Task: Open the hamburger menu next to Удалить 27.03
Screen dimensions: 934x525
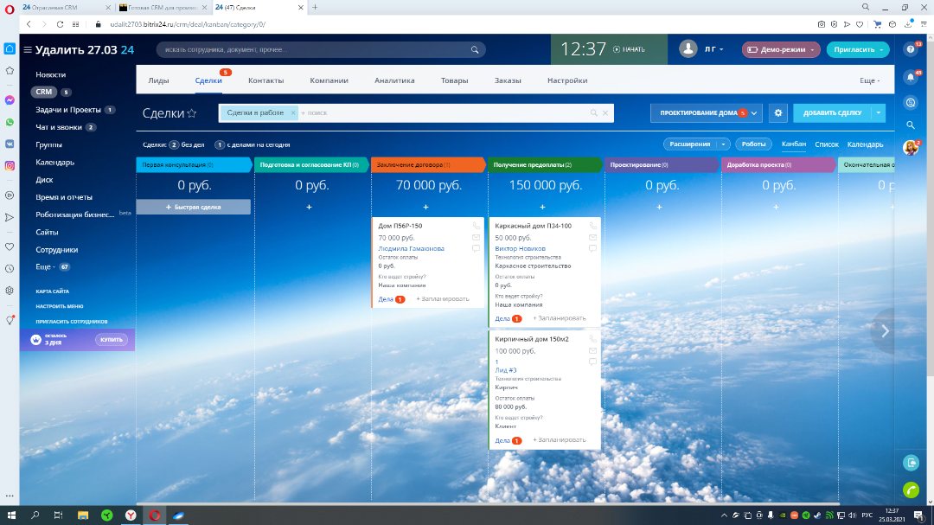Action: [28, 50]
